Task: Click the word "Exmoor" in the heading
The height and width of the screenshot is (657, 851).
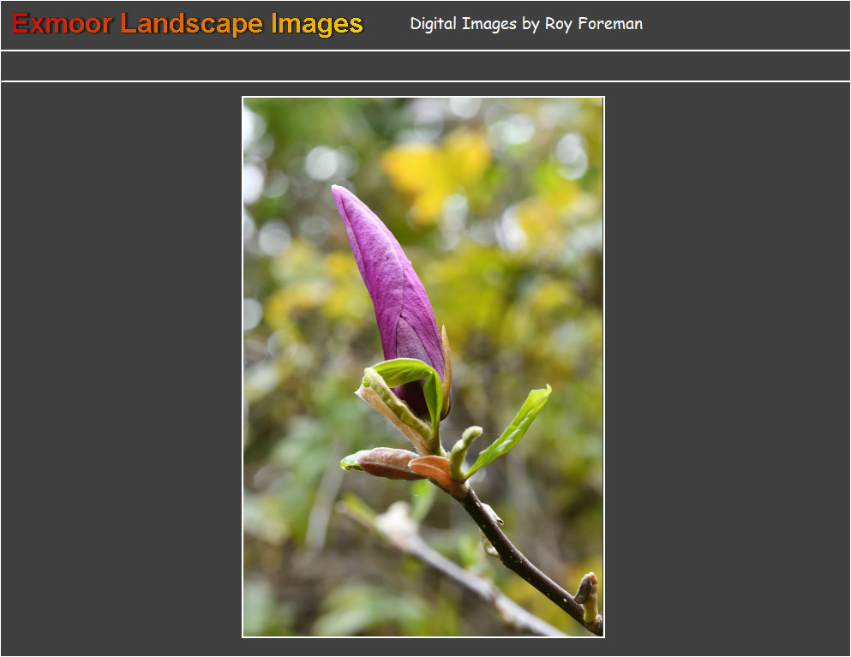Action: point(62,24)
